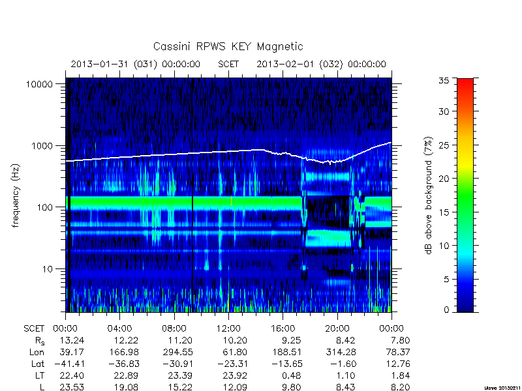Click the latitude value -1.60
The height and width of the screenshot is (391, 522).
click(x=344, y=364)
